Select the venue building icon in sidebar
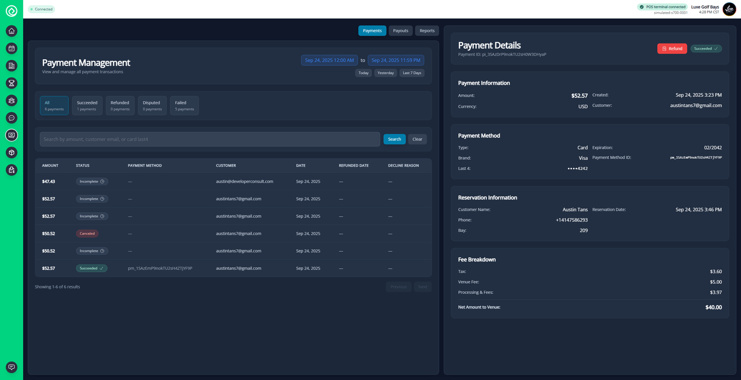 (x=12, y=66)
